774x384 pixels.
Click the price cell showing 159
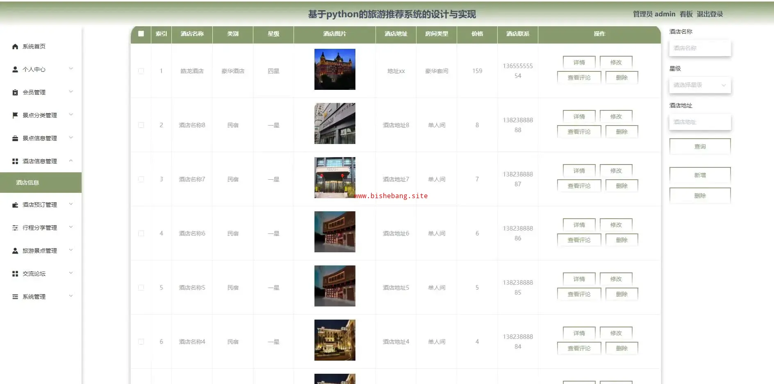(477, 71)
